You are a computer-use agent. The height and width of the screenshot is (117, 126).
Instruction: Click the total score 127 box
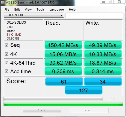[x=84, y=90]
